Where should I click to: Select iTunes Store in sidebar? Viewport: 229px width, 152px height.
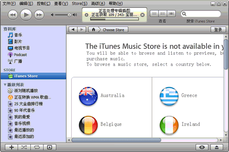33,76
